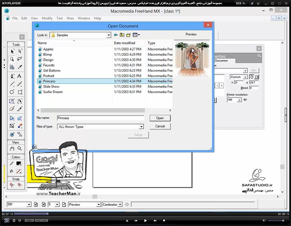The image size is (291, 226).
Task: Select the Pointer tool in Tools panel
Action: coord(12,51)
